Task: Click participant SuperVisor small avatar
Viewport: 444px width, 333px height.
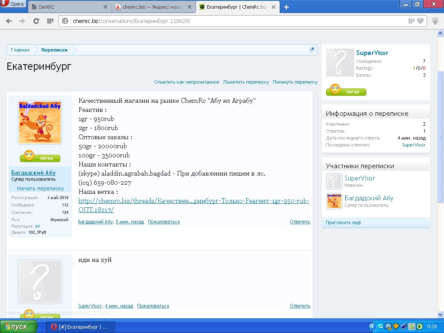Action: (x=334, y=181)
